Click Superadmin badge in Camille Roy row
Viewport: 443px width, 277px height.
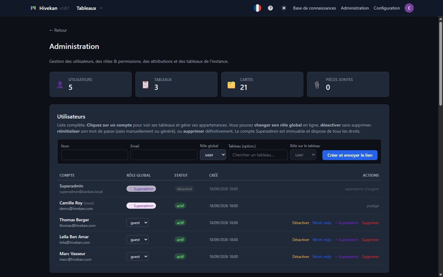pyautogui.click(x=141, y=206)
